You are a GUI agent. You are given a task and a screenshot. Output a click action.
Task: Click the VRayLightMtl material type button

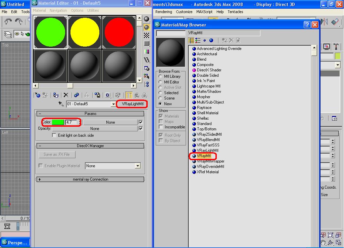pyautogui.click(x=133, y=104)
